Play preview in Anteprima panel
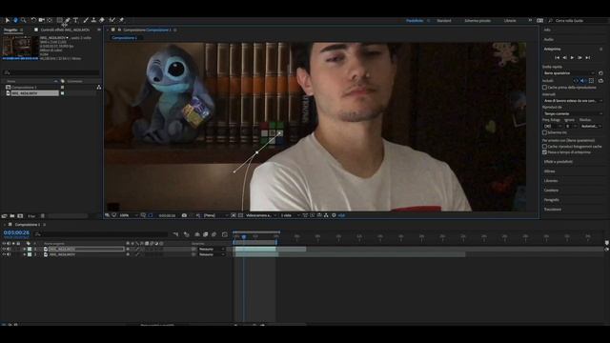 (572, 57)
